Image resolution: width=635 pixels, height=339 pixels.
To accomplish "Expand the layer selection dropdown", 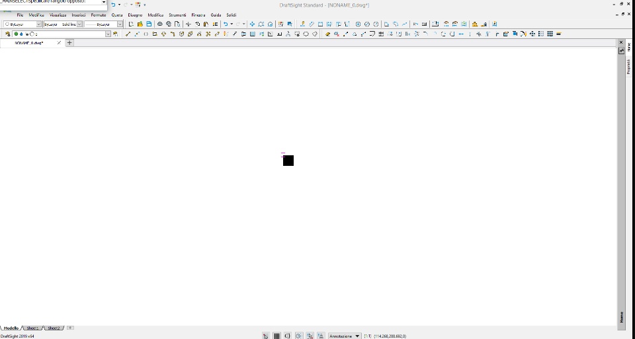I will [108, 34].
